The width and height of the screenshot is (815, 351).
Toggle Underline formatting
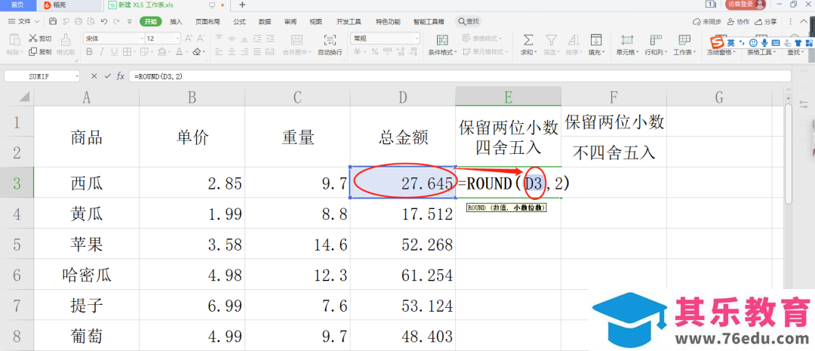113,51
